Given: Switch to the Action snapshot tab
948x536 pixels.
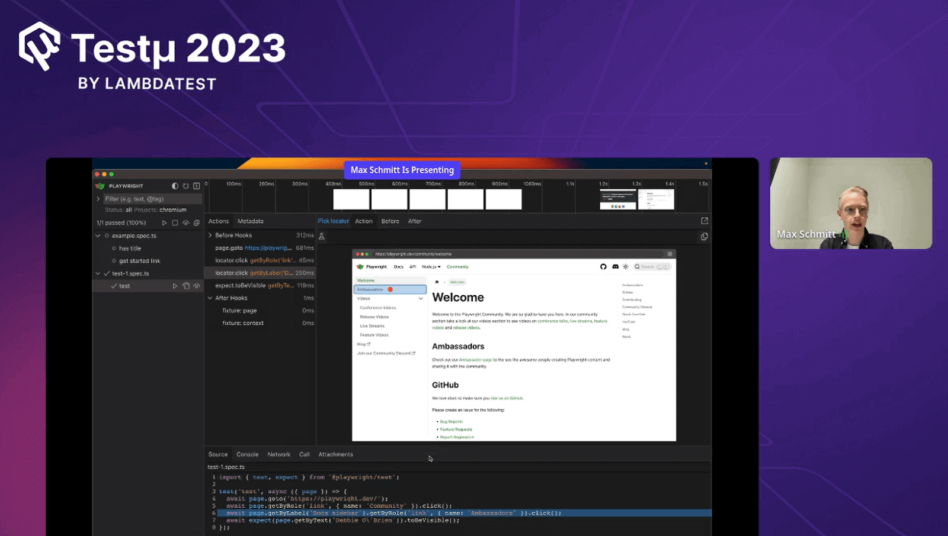Looking at the screenshot, I should click(x=364, y=221).
